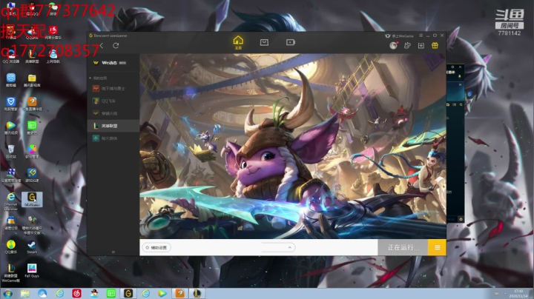Open the 英雄联盟 desktop icon near QQ浏览器
This screenshot has width=534, height=299.
click(x=32, y=56)
